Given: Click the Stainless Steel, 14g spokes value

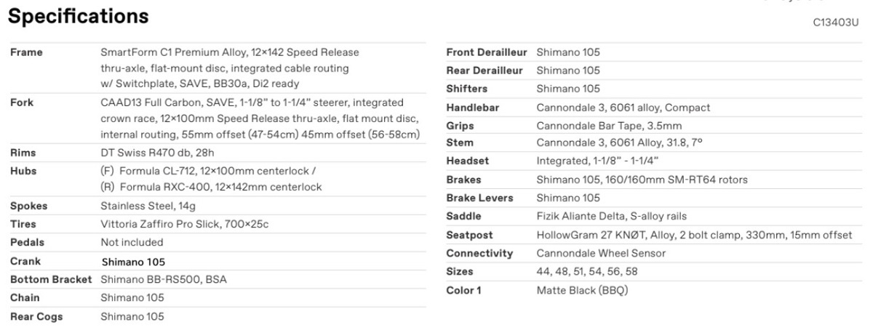Looking at the screenshot, I should tap(143, 206).
